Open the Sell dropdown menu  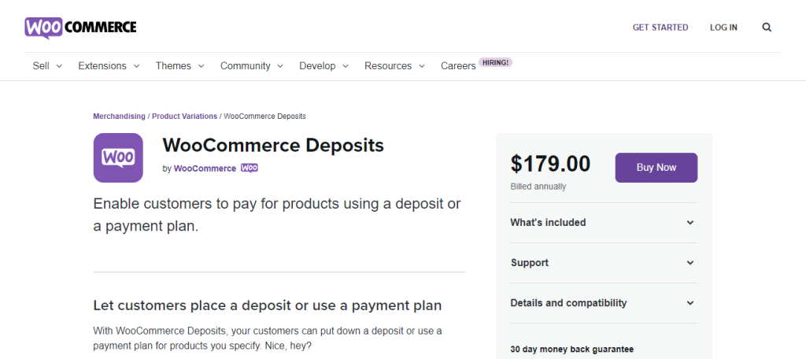click(x=47, y=66)
